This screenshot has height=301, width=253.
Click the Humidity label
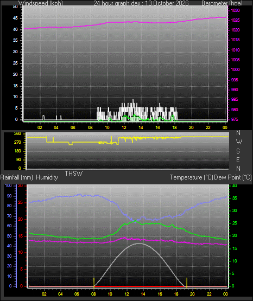47,177
